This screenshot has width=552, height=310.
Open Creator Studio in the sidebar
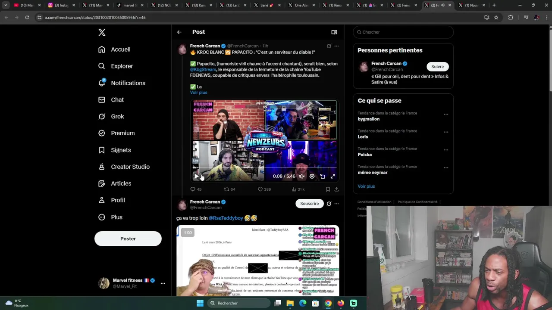[124, 167]
